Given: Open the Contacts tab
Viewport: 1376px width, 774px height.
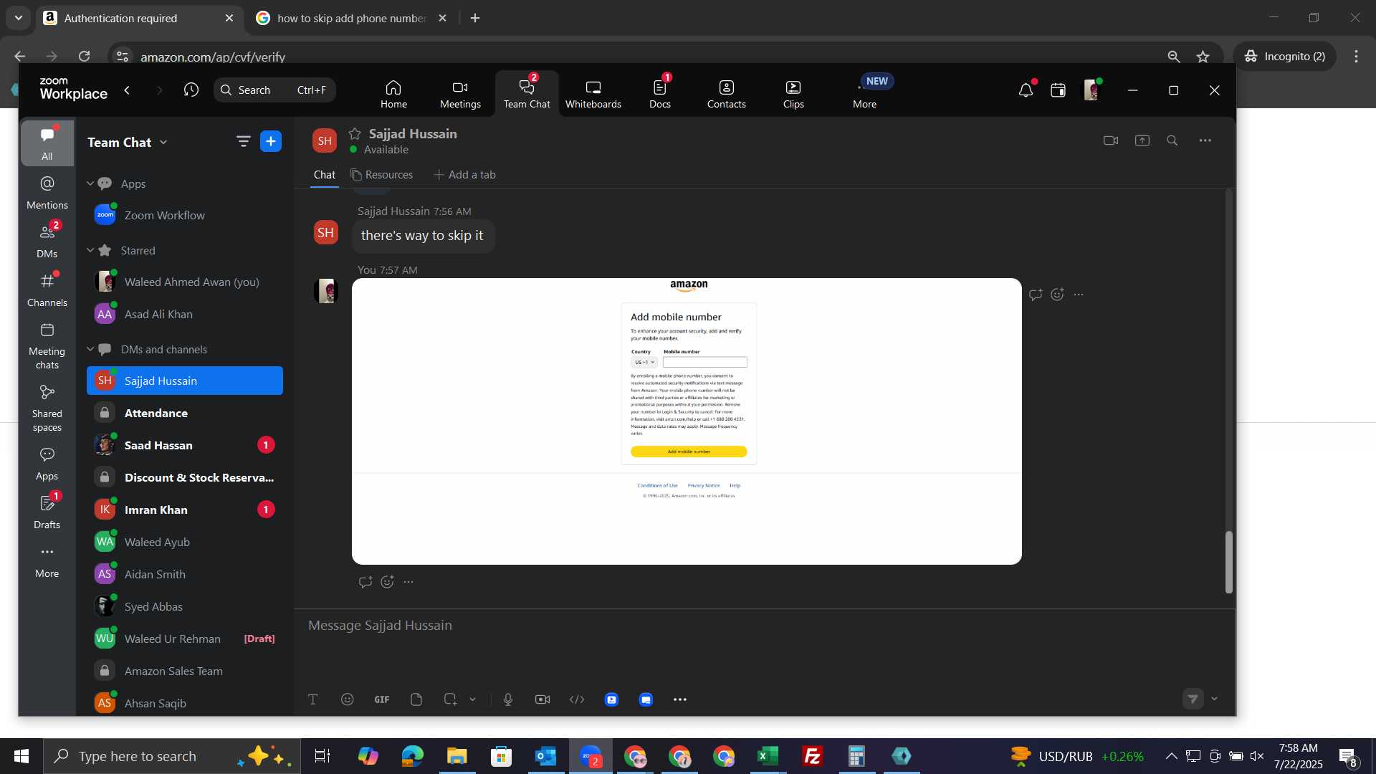Looking at the screenshot, I should (726, 94).
